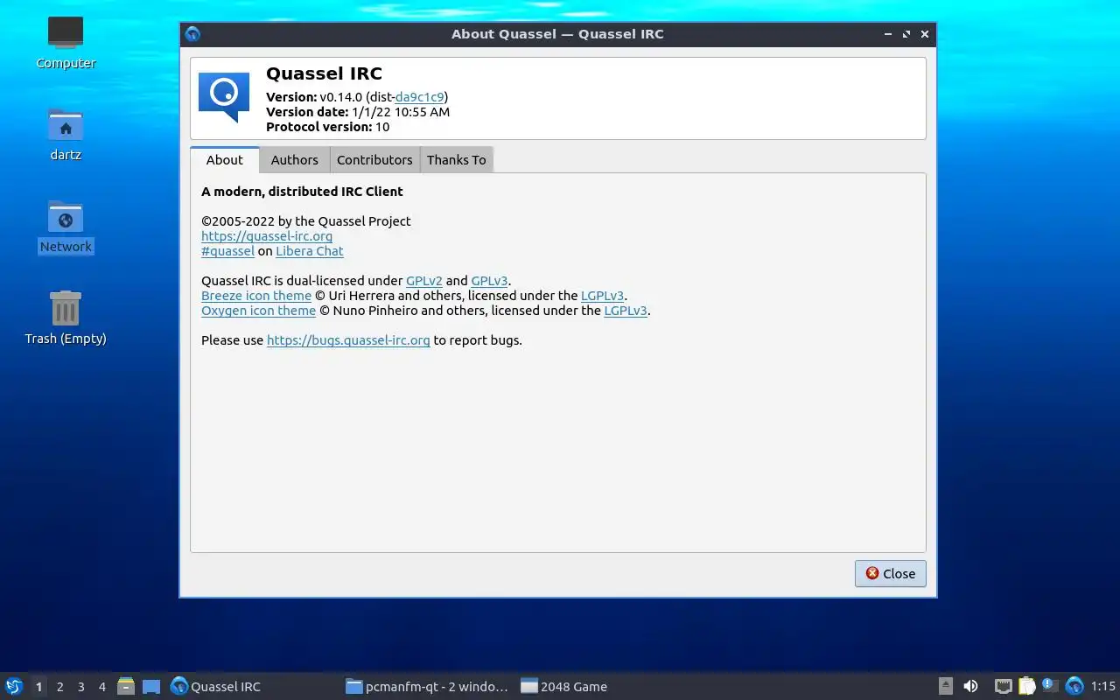The height and width of the screenshot is (700, 1120).
Task: Open the volume speaker tray icon
Action: (x=970, y=686)
